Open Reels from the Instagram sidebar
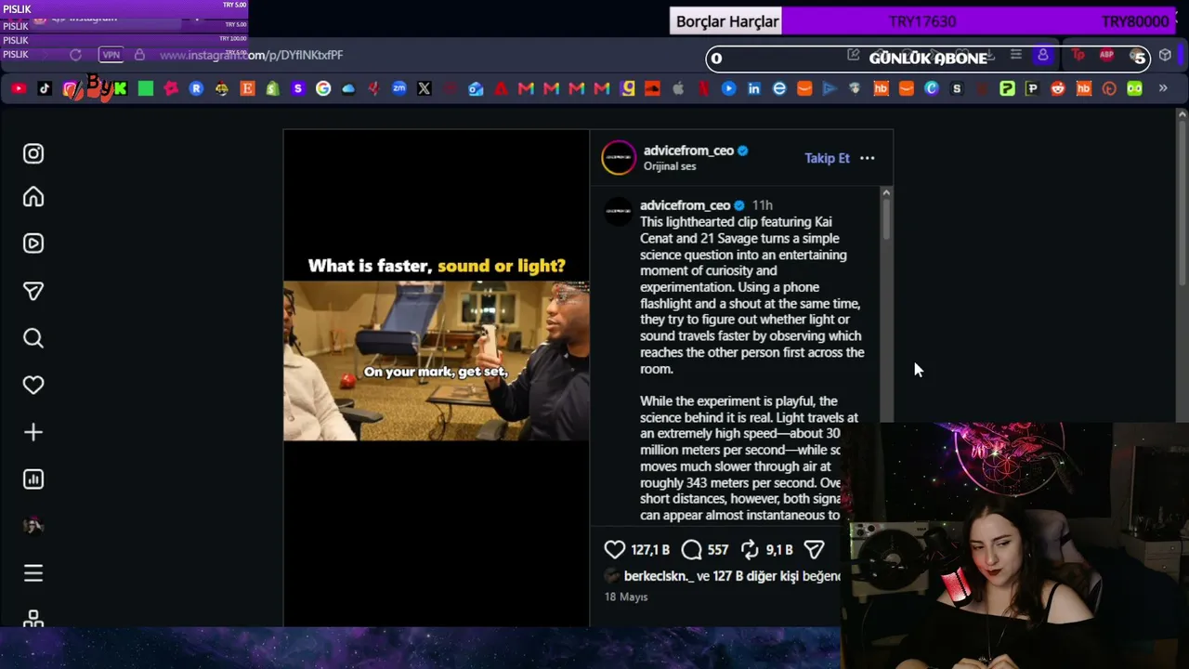The width and height of the screenshot is (1189, 669). pyautogui.click(x=33, y=243)
